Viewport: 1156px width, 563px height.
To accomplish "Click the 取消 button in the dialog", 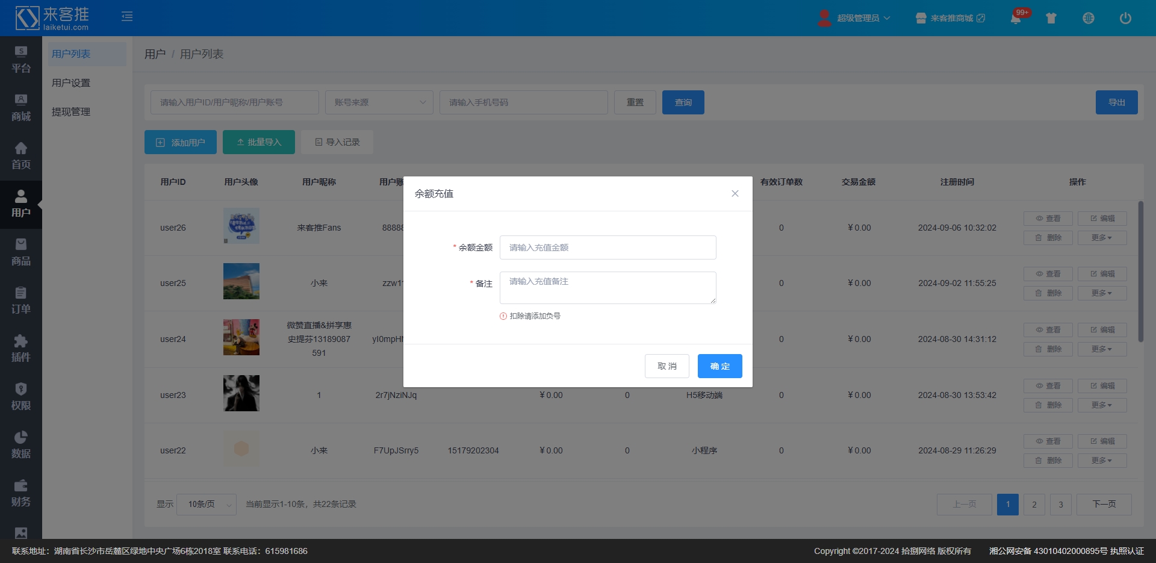I will 667,366.
